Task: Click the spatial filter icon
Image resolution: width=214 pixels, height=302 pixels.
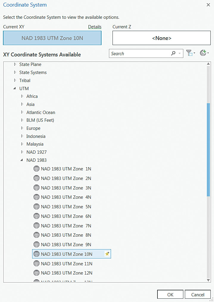Action: (189, 53)
